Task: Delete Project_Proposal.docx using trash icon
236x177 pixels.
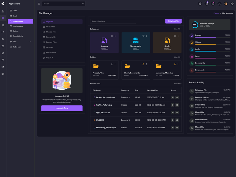Action: pos(177,97)
